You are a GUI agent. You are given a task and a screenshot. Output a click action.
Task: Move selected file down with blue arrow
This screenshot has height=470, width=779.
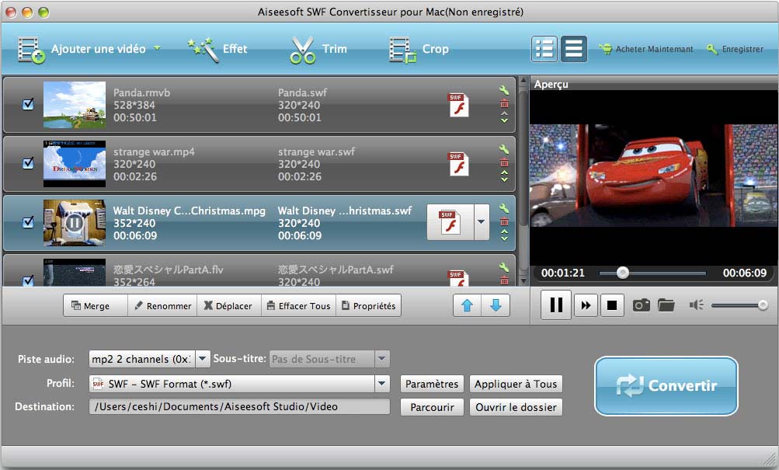coord(496,305)
